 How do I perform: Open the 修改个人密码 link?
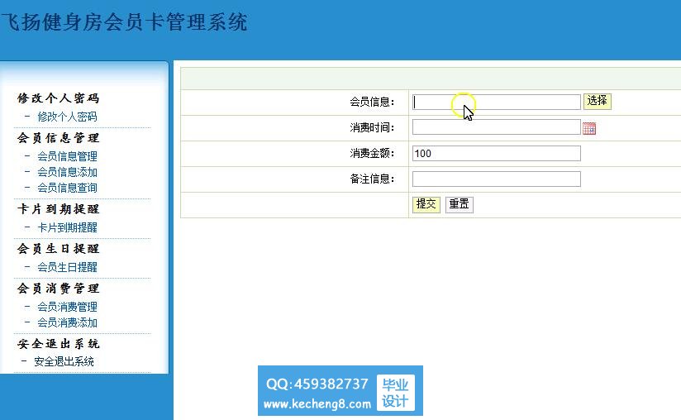point(67,117)
